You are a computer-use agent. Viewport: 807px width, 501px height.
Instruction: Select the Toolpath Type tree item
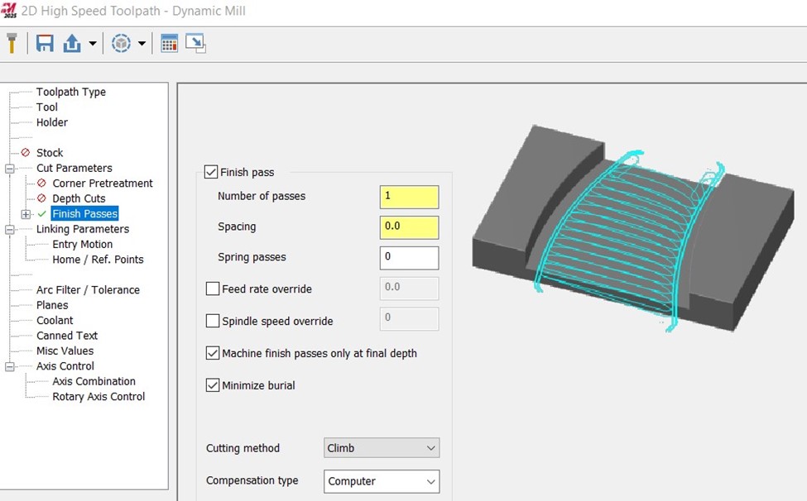[71, 92]
